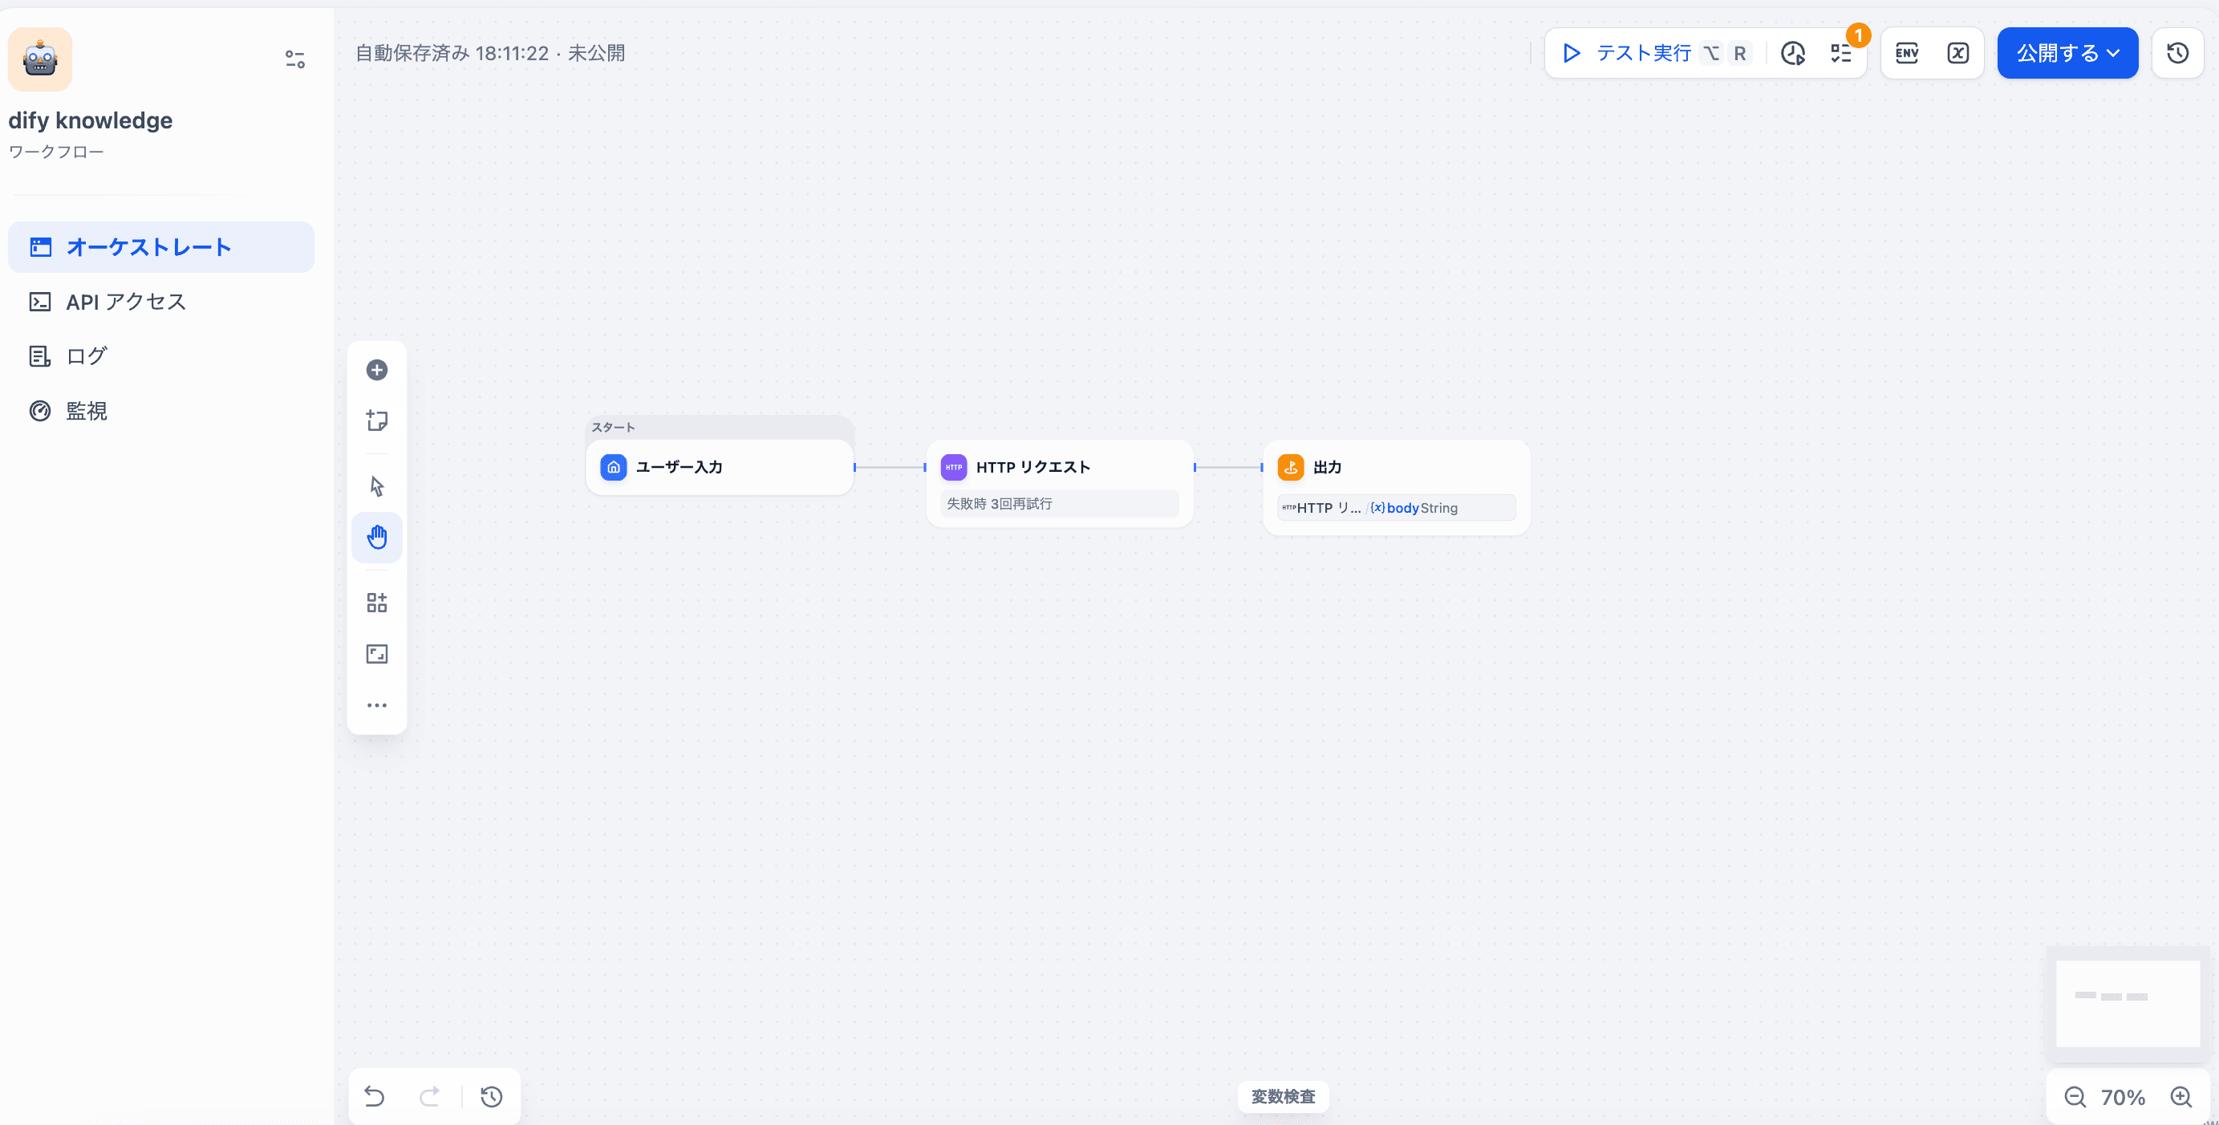This screenshot has width=2219, height=1125.
Task: Open the API アクセス sidebar item
Action: point(126,302)
